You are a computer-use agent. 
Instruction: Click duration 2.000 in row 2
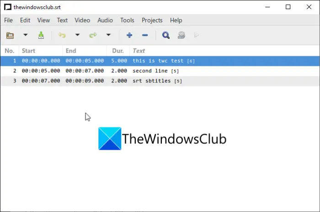coord(119,71)
